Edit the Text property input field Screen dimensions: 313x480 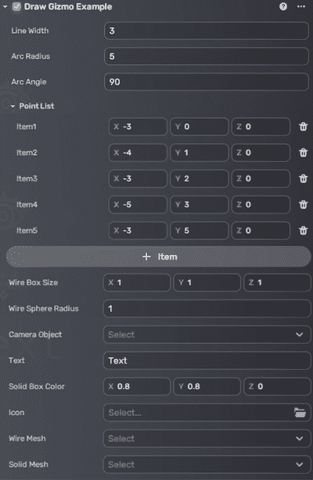(207, 360)
